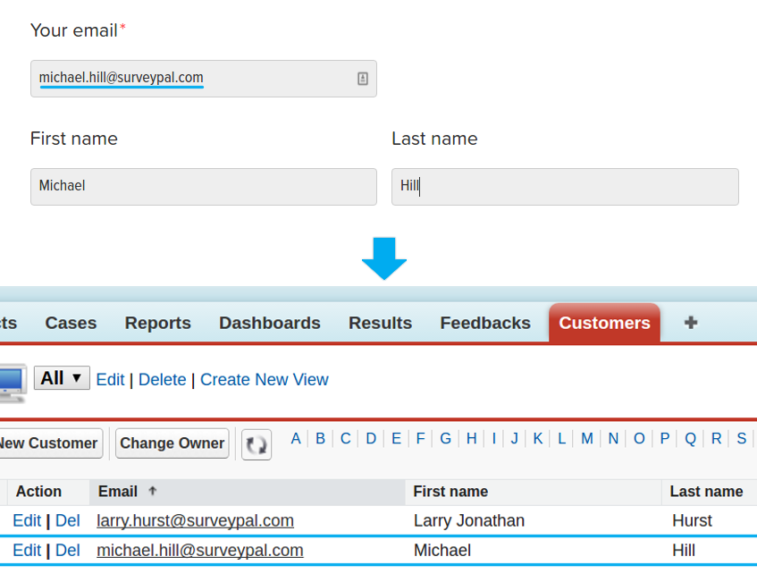Sort by Email column ascending arrow
757x582 pixels.
(153, 491)
